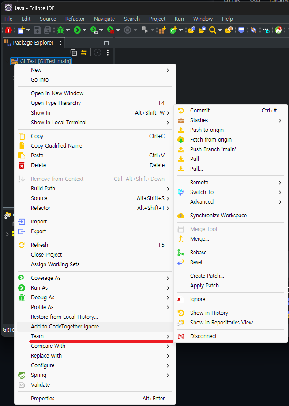Choose Merge... in the Team submenu

pos(231,239)
